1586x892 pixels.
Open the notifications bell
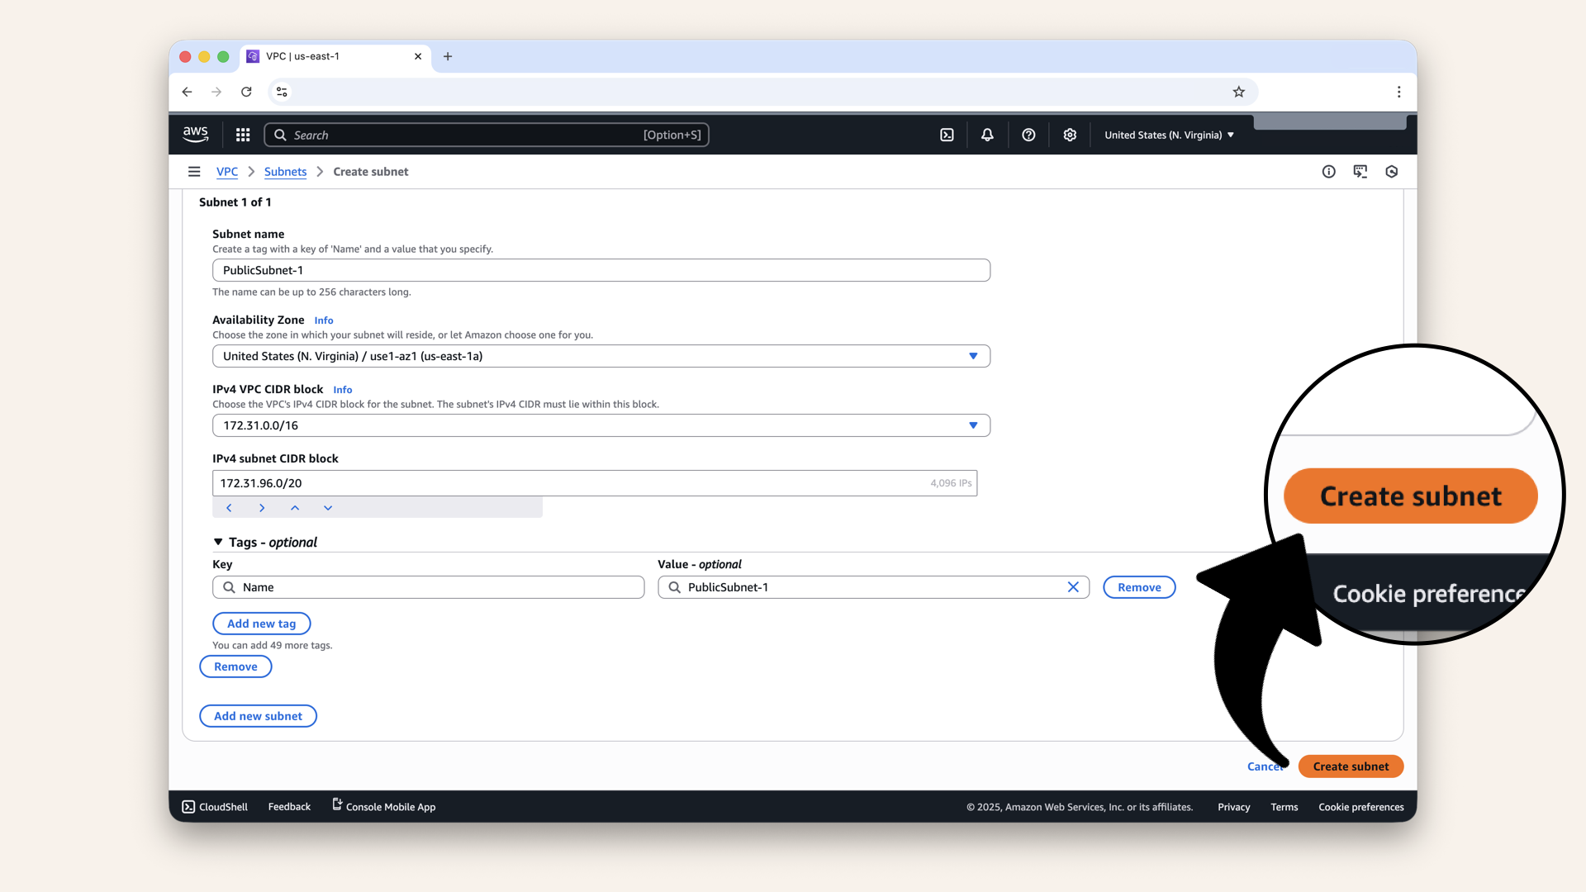click(987, 135)
